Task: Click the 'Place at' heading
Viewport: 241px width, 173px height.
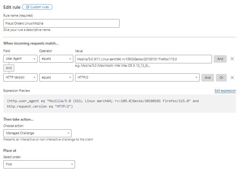Action: coord(10,151)
